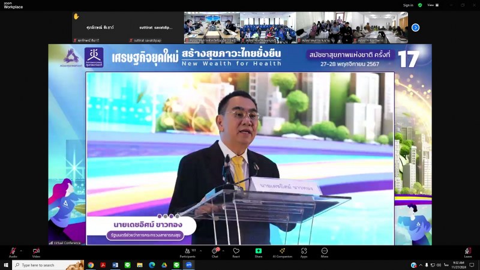480x270 pixels.
Task: Click the Zoom Workplace logo
Action: click(13, 5)
